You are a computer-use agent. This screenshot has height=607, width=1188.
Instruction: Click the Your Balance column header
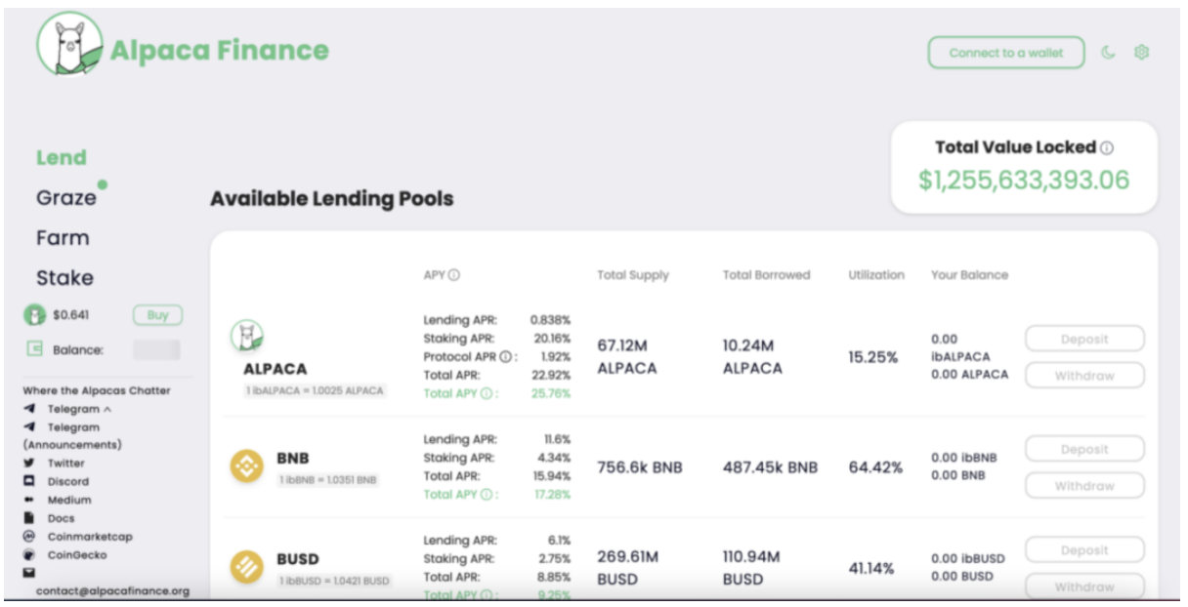click(x=969, y=275)
